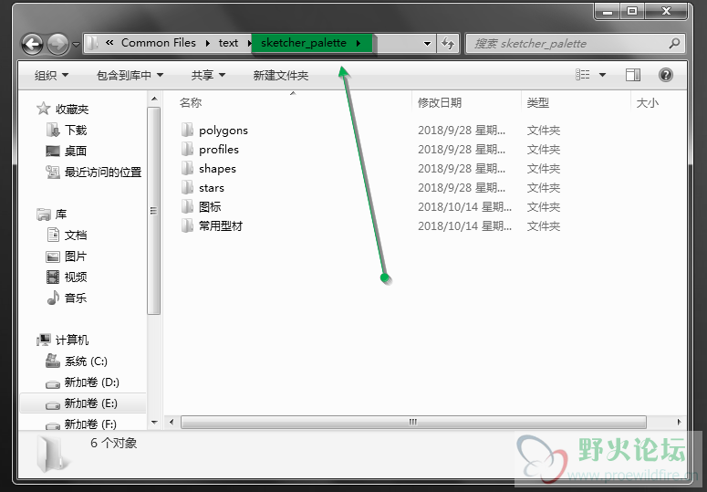Screen dimensions: 707x492
Task: Open Help via question mark icon
Action: pyautogui.click(x=666, y=75)
